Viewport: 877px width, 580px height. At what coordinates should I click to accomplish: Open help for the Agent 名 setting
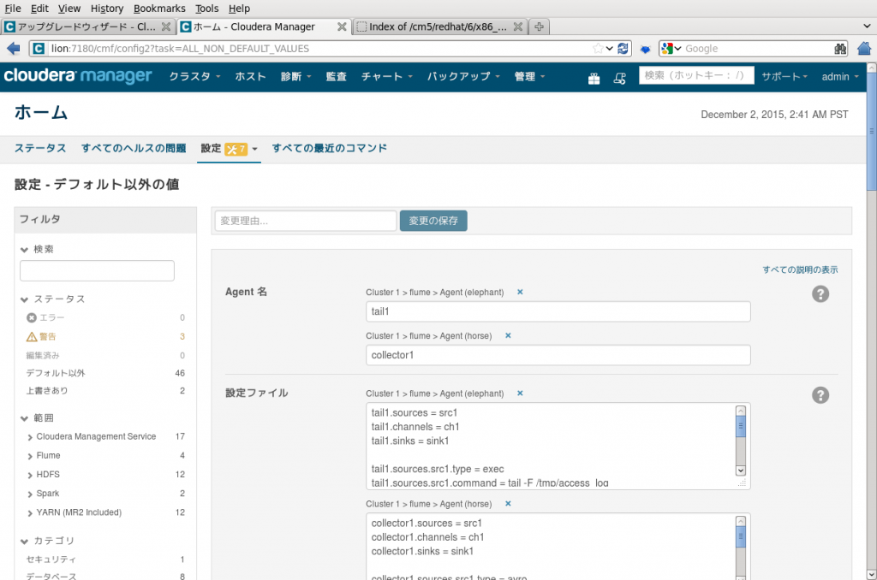[820, 294]
